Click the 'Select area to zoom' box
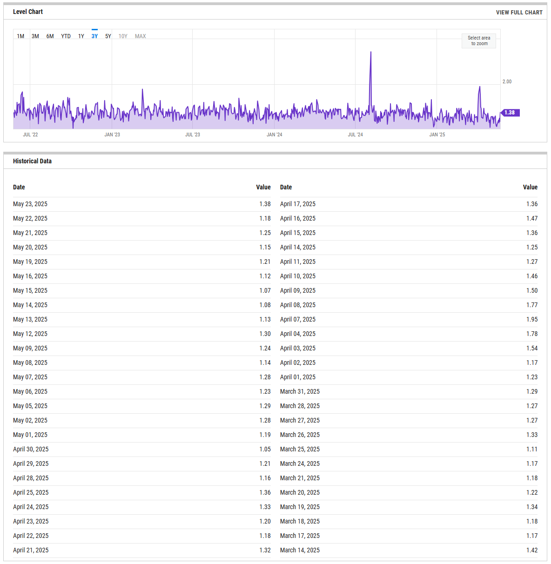This screenshot has height=564, width=551. pos(479,41)
